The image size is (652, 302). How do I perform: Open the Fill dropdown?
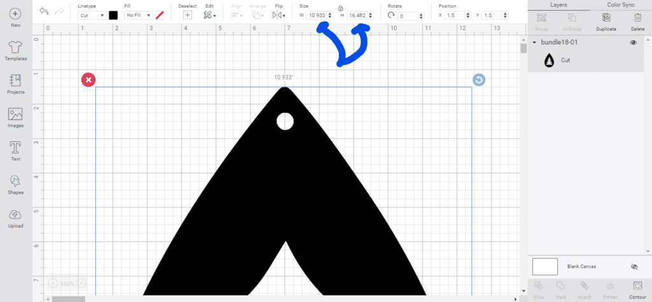point(138,15)
